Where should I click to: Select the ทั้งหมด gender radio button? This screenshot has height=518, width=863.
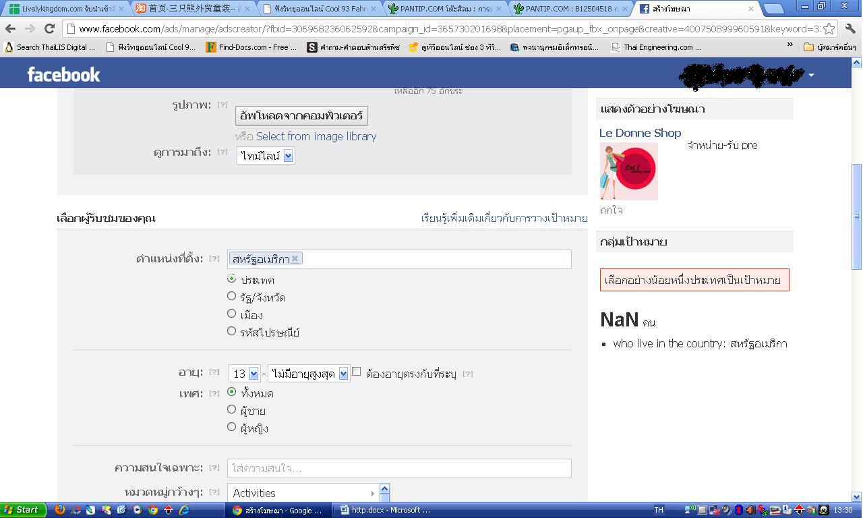click(x=231, y=392)
